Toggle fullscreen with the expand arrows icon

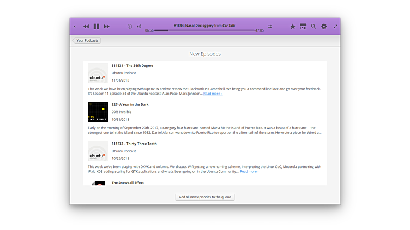coord(335,26)
